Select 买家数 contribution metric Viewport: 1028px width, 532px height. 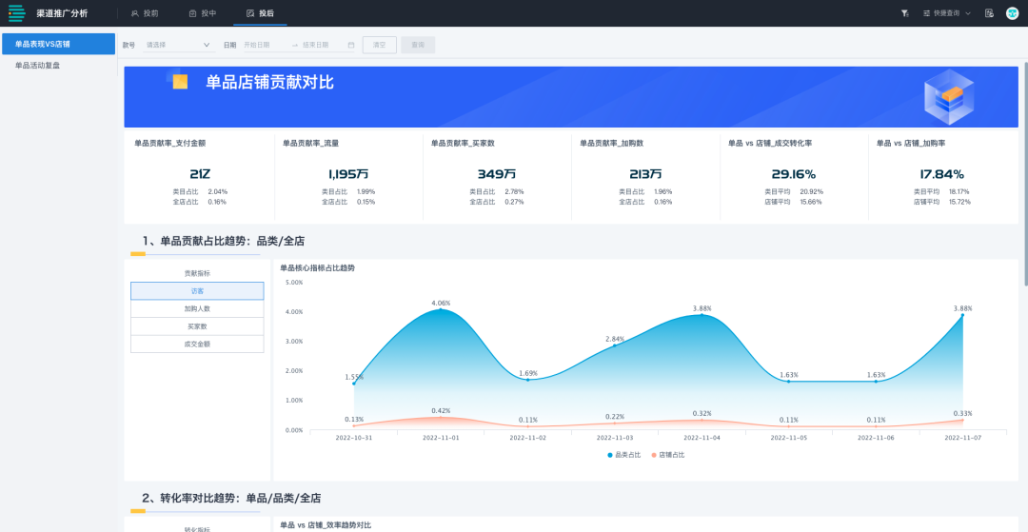197,326
